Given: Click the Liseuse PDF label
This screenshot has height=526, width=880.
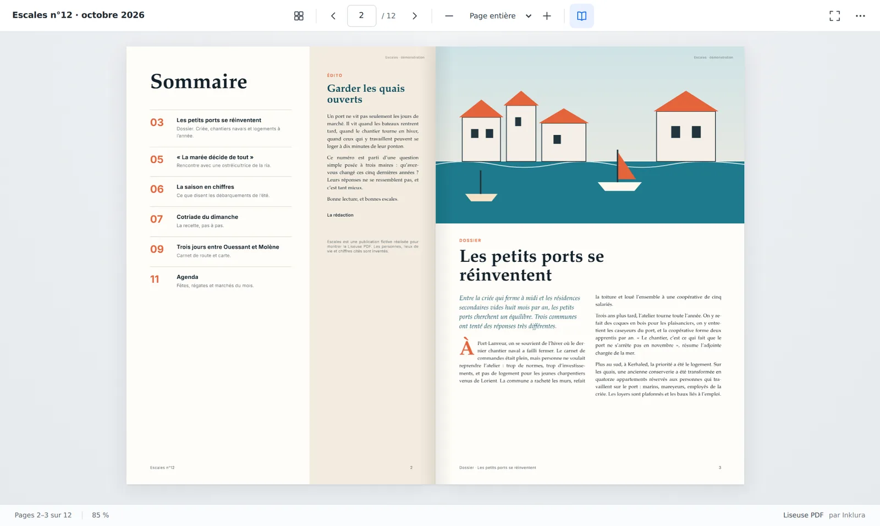Looking at the screenshot, I should (x=803, y=515).
